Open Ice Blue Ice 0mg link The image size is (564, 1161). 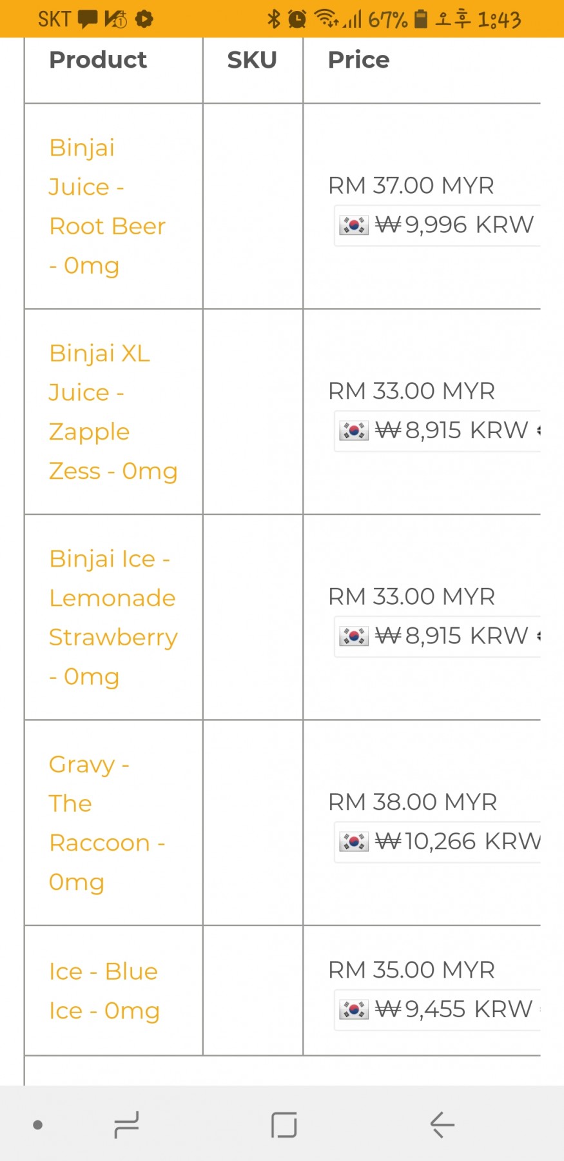[x=104, y=991]
